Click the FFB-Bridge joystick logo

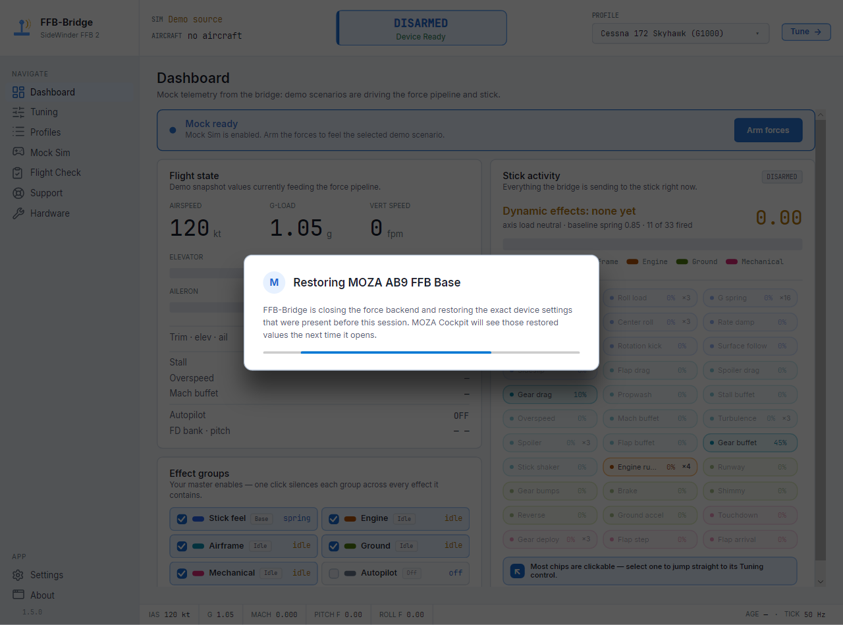click(22, 28)
